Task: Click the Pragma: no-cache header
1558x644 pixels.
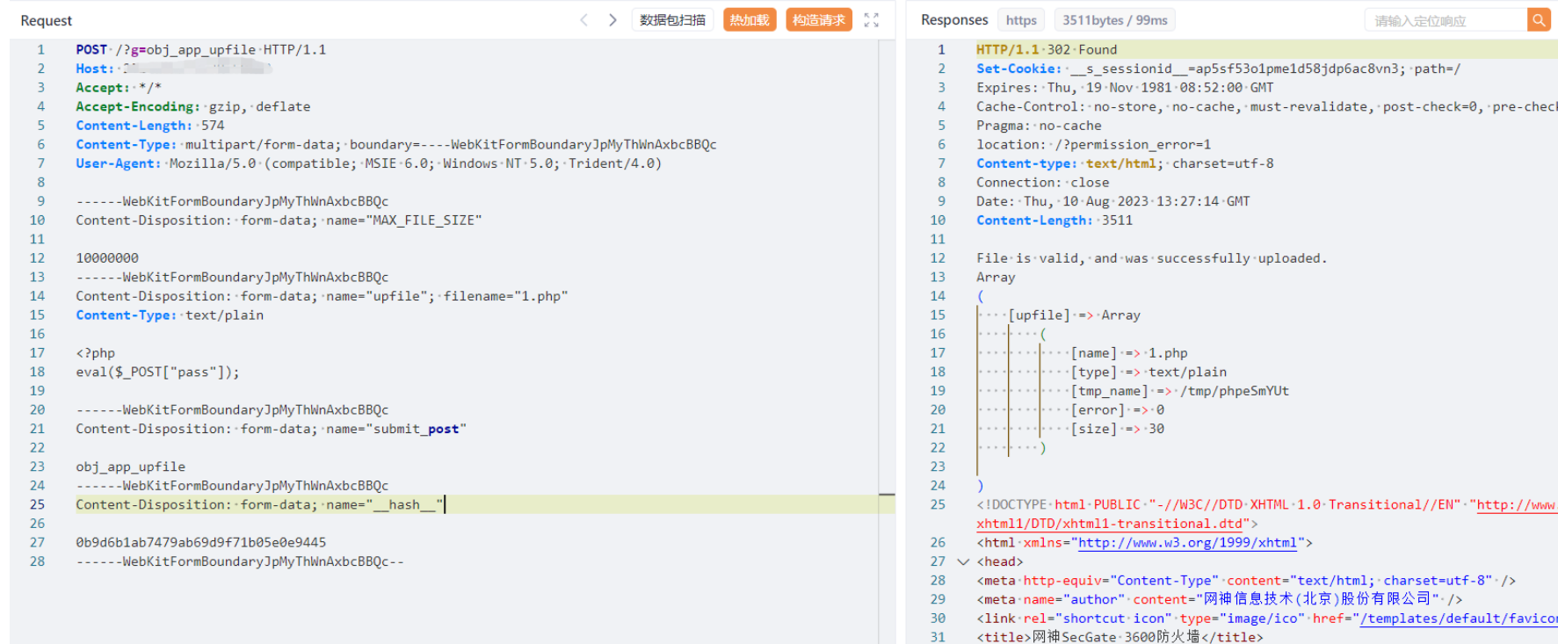Action: (x=1039, y=126)
